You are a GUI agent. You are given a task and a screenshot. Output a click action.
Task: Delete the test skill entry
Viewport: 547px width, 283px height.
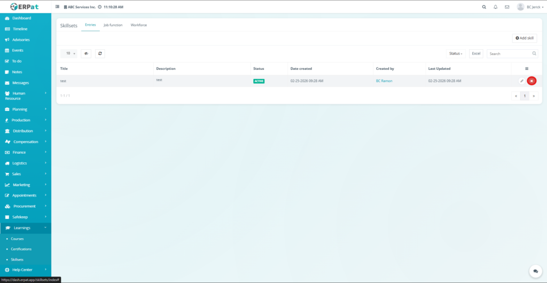(532, 81)
